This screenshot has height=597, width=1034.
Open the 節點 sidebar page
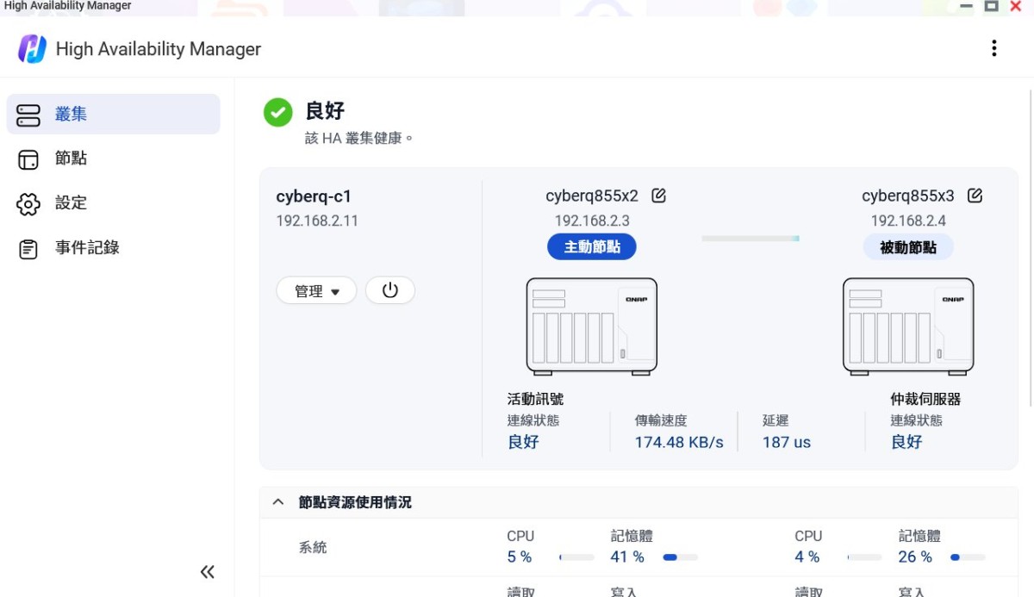click(71, 159)
